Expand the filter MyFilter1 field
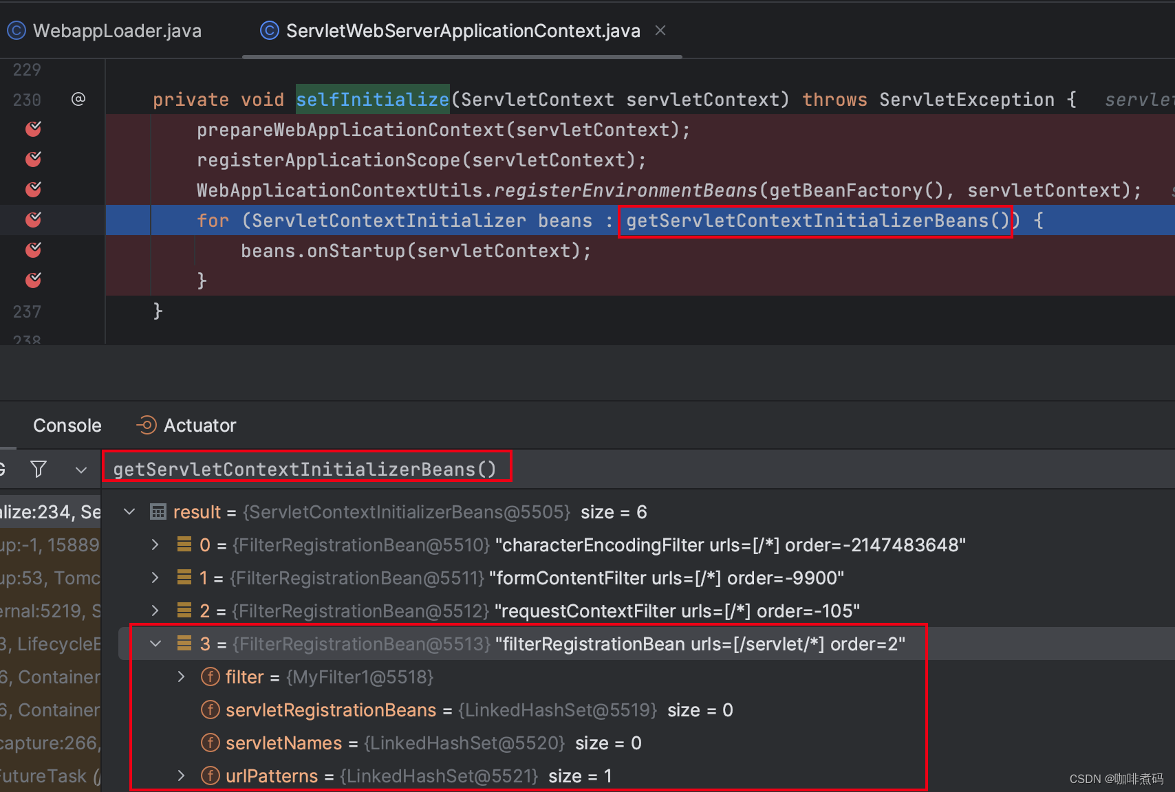 click(x=181, y=676)
